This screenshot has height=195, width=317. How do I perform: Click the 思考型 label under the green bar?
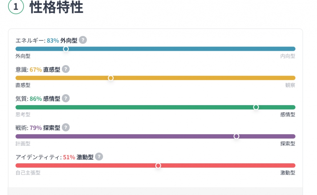pyautogui.click(x=23, y=114)
